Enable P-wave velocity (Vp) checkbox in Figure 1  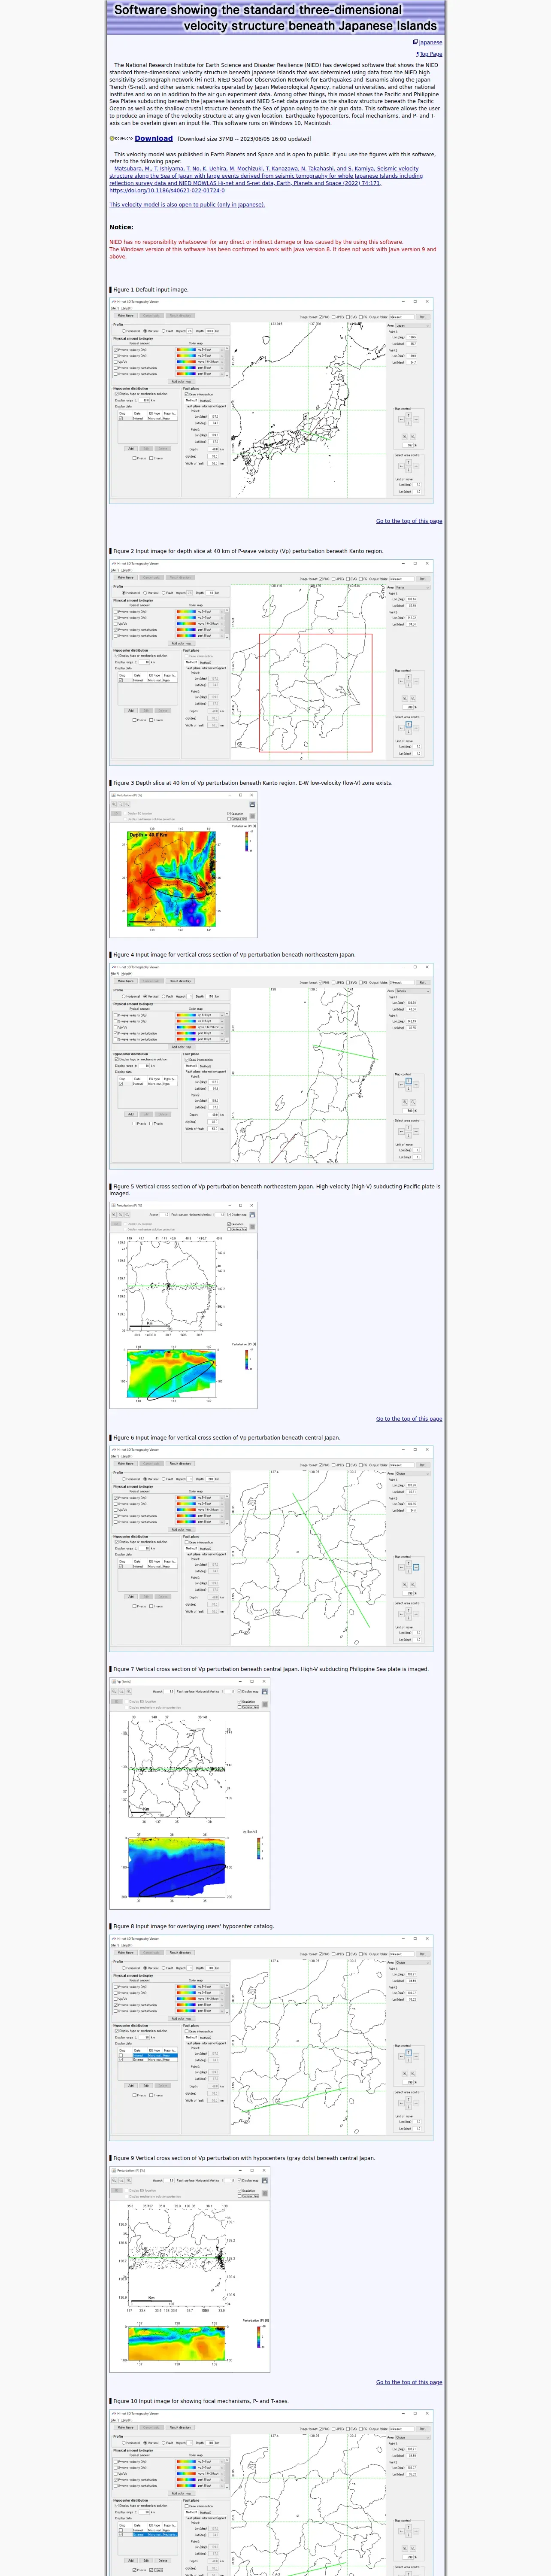116,350
